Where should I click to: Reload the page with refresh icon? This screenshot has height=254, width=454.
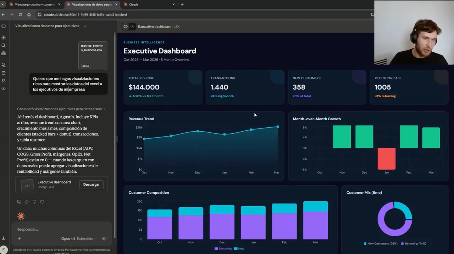20,15
